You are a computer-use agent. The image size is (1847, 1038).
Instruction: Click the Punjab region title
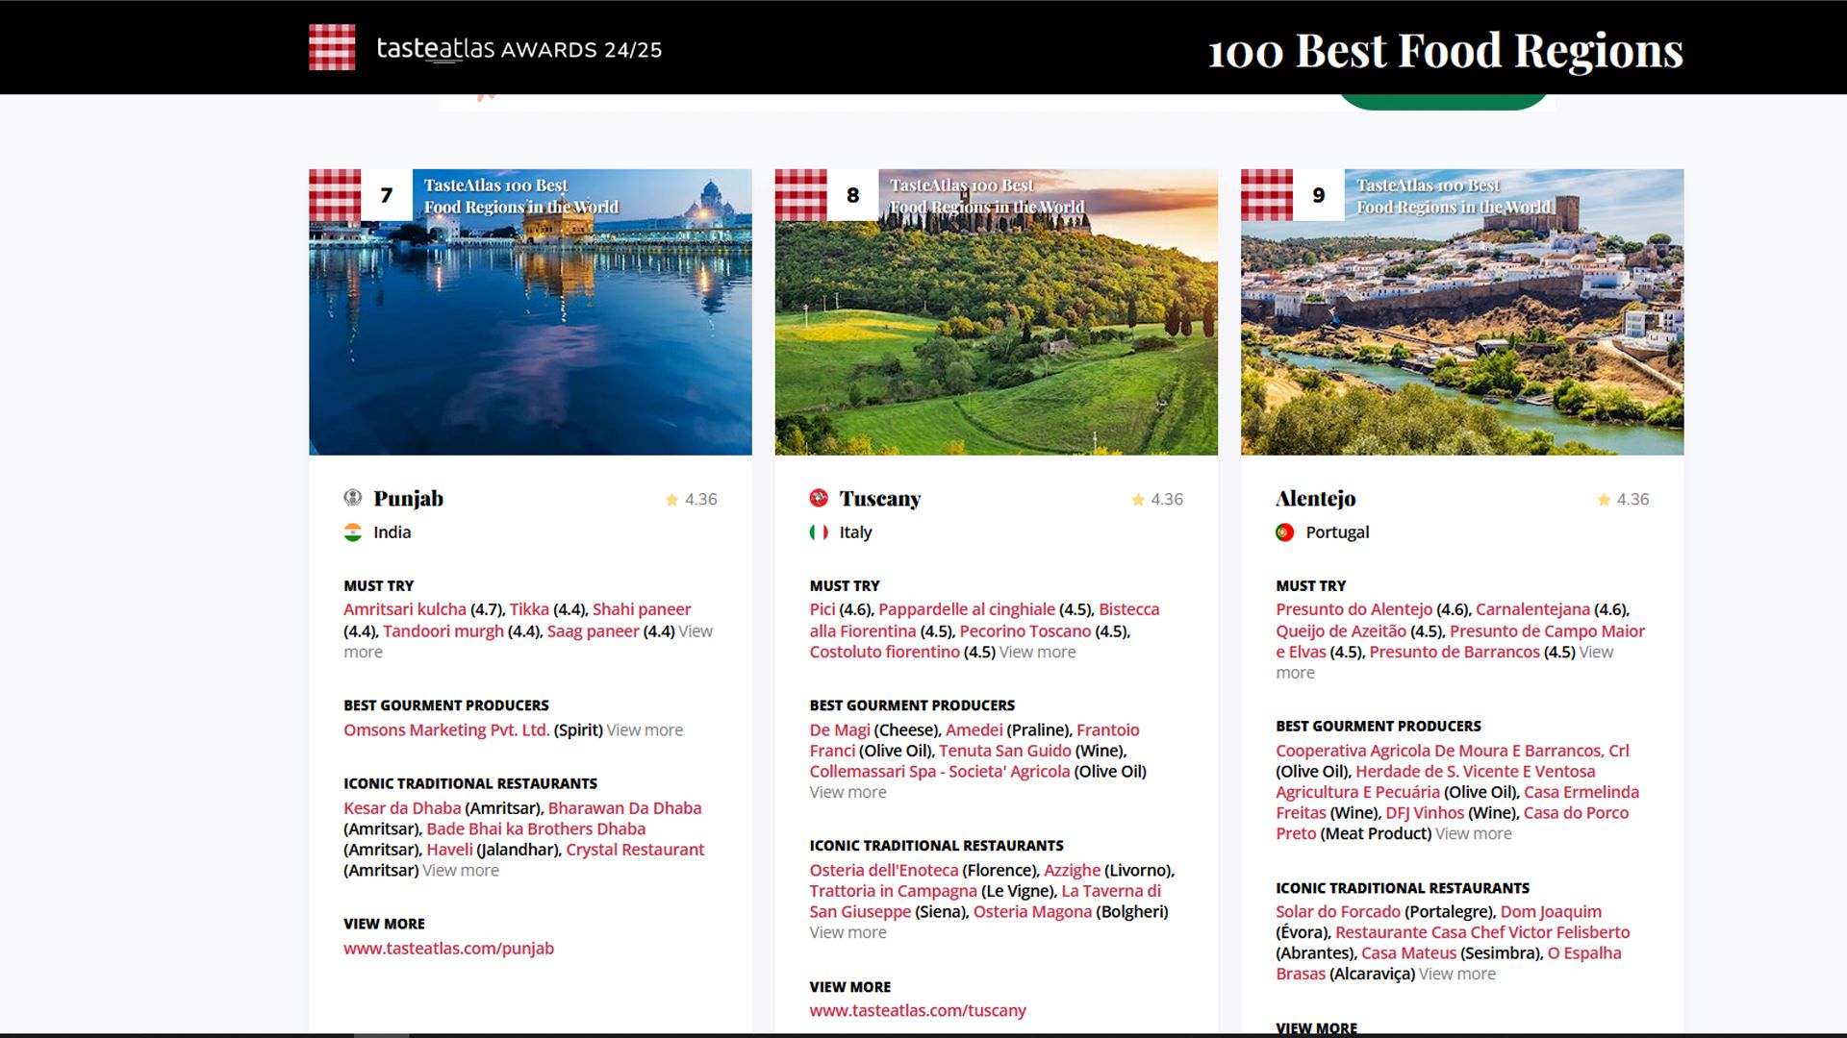[x=408, y=499]
